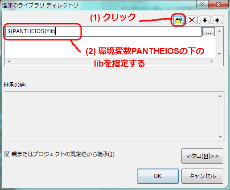
Task: Click the new line folder icon
Action: tap(179, 20)
